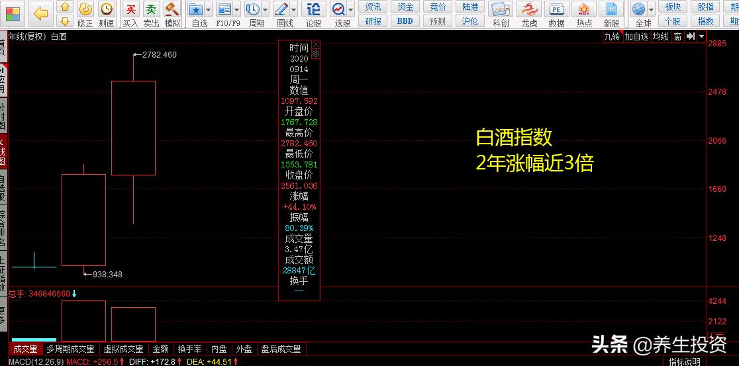Click the 买入 buy icon
The image size is (739, 366).
[130, 9]
